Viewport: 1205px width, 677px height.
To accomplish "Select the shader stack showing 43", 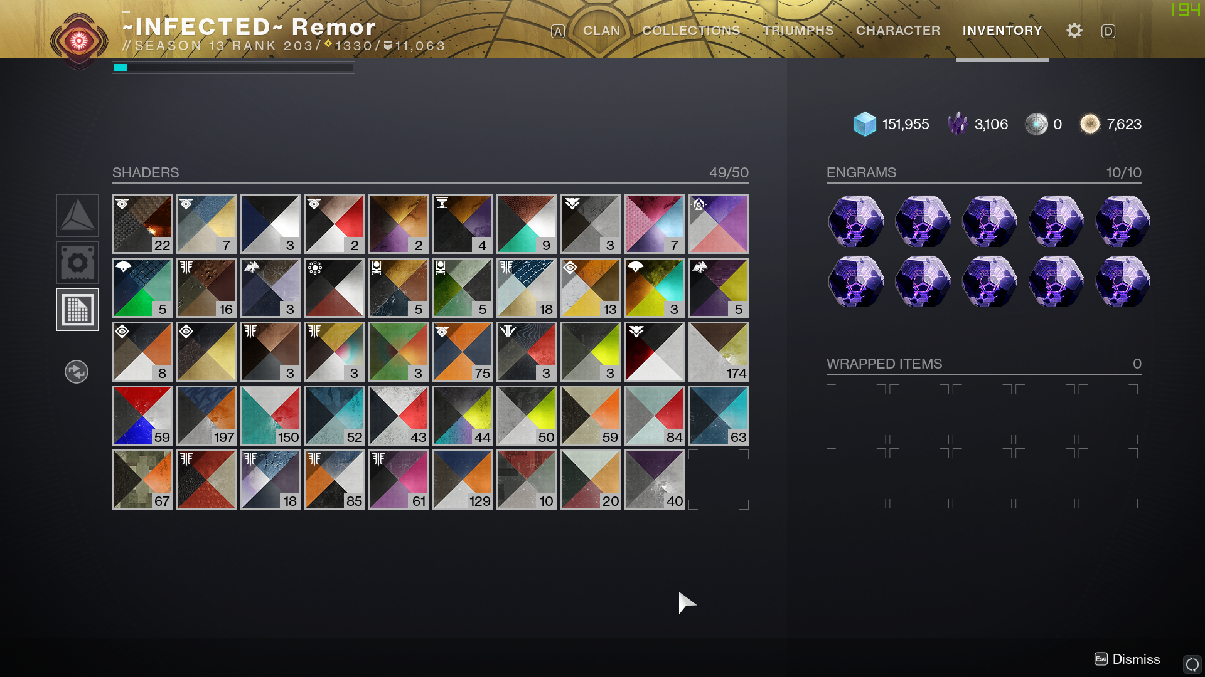I will [399, 416].
